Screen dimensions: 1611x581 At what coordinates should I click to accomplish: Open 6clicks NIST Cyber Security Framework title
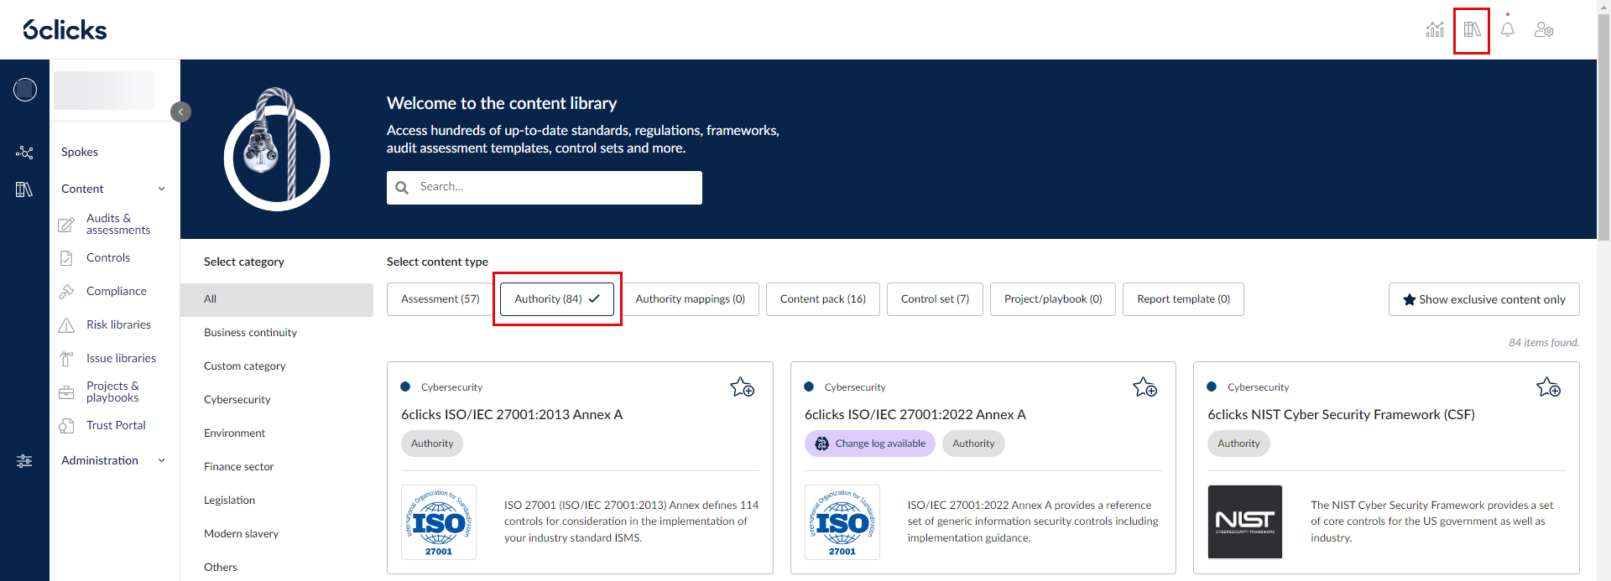click(x=1341, y=415)
